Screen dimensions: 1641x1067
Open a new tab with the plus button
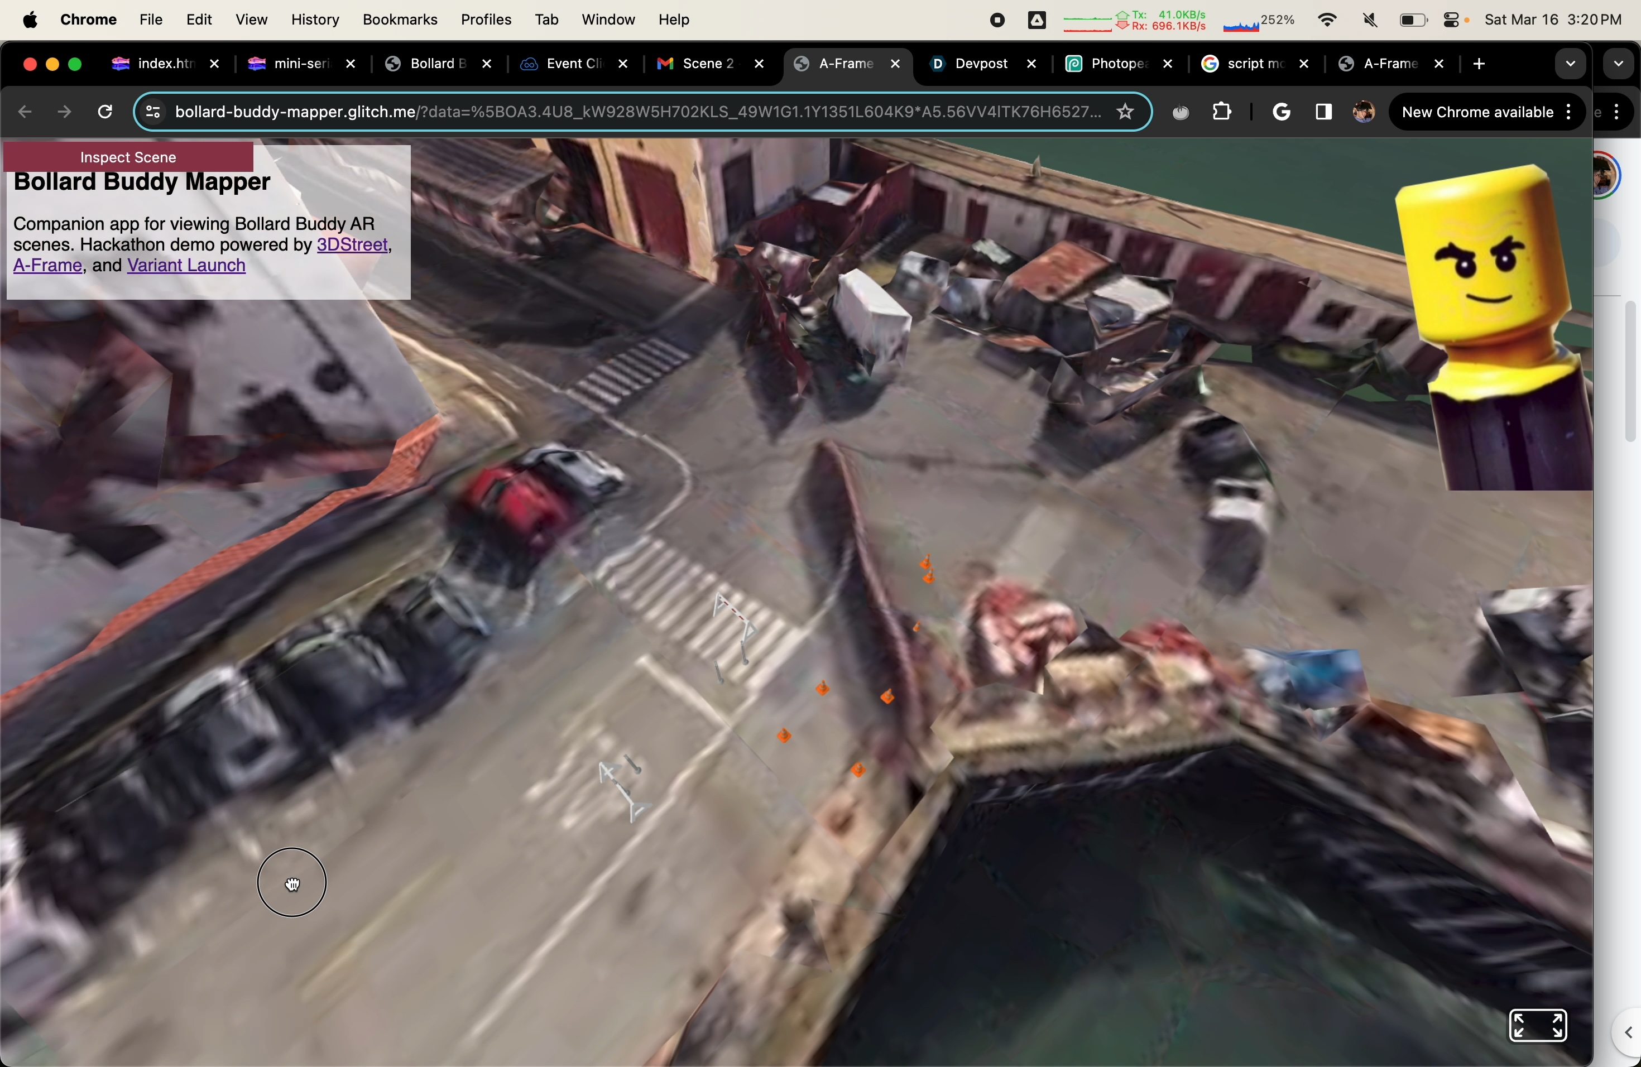[x=1479, y=64]
